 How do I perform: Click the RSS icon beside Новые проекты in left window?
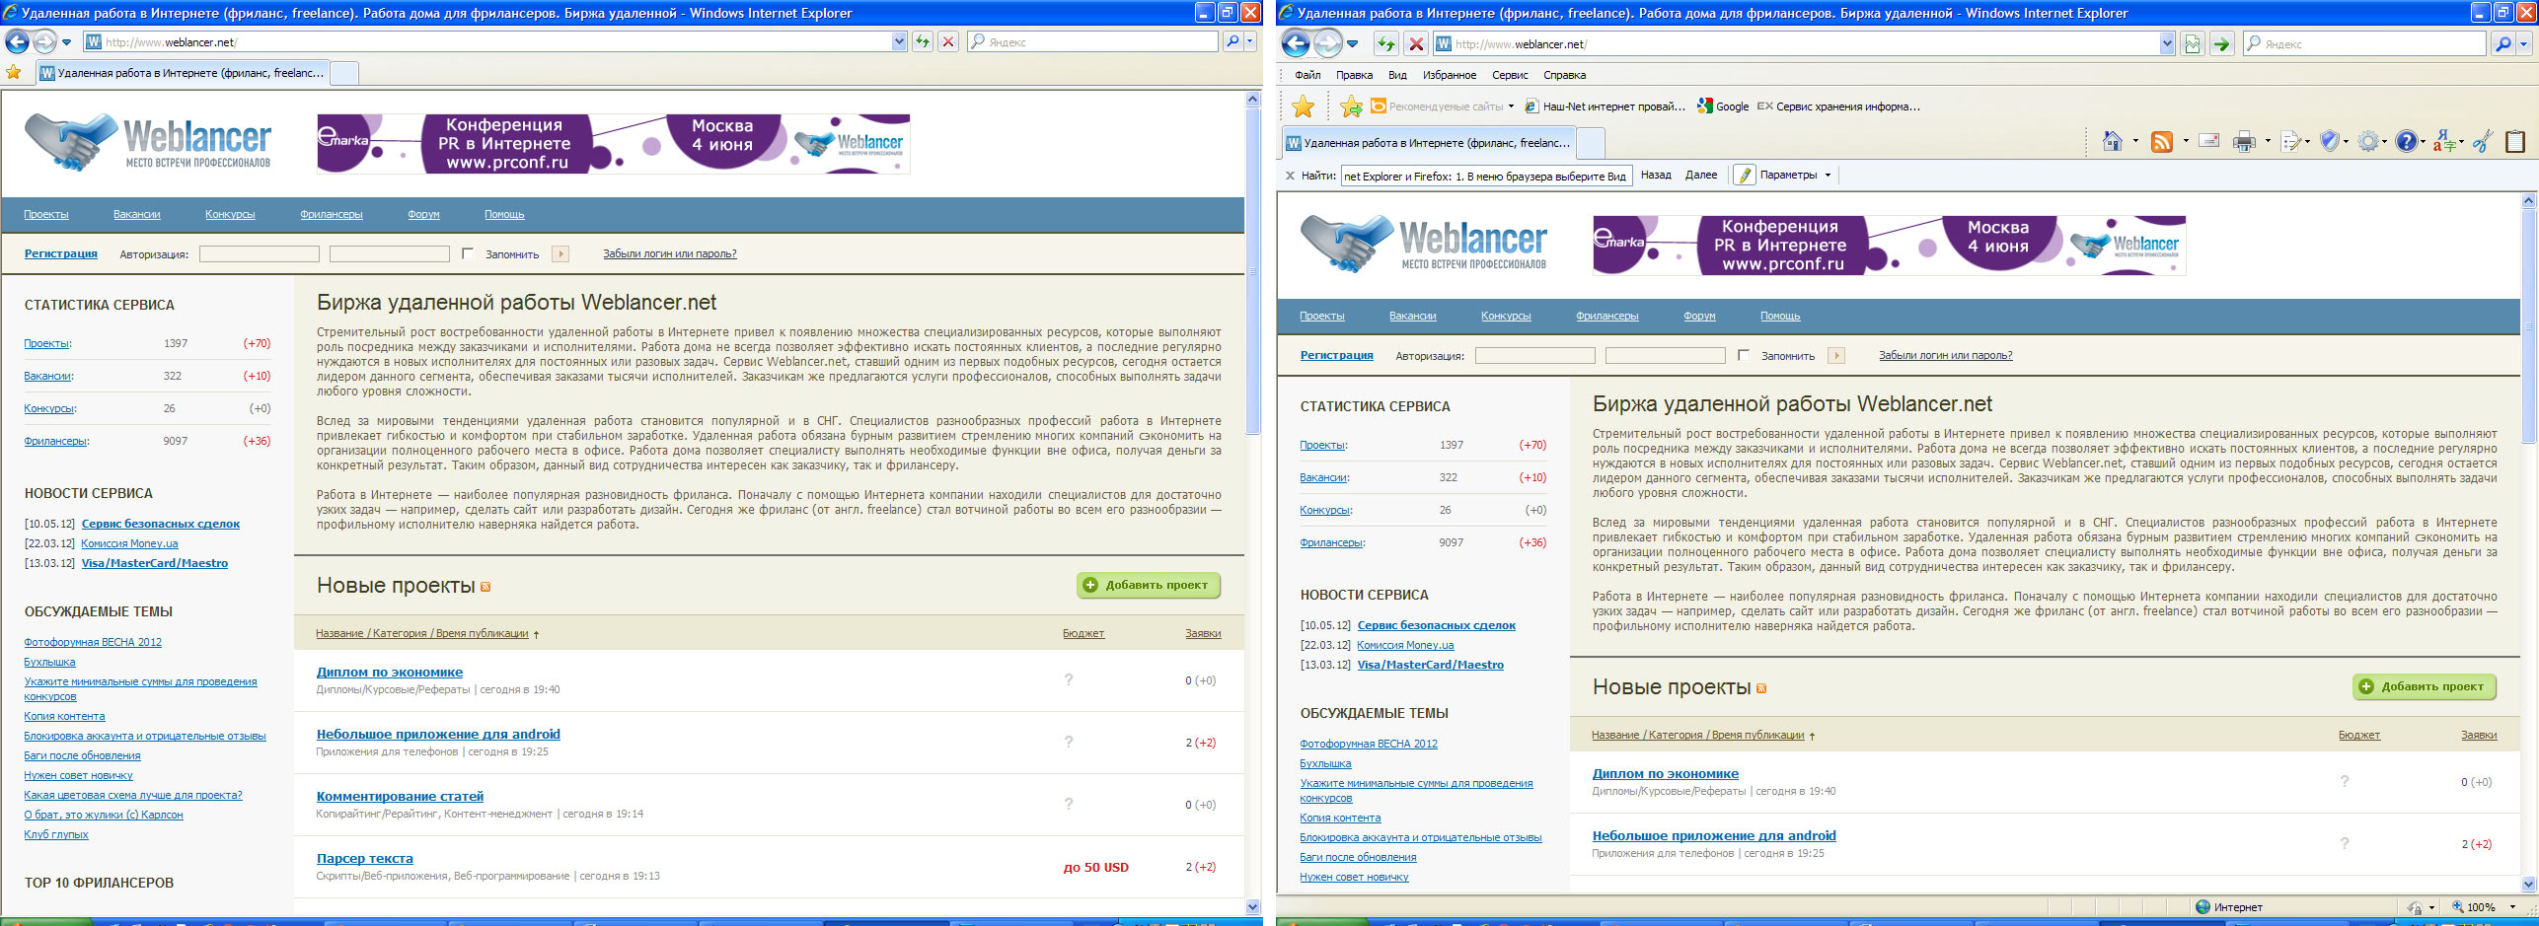click(x=485, y=587)
